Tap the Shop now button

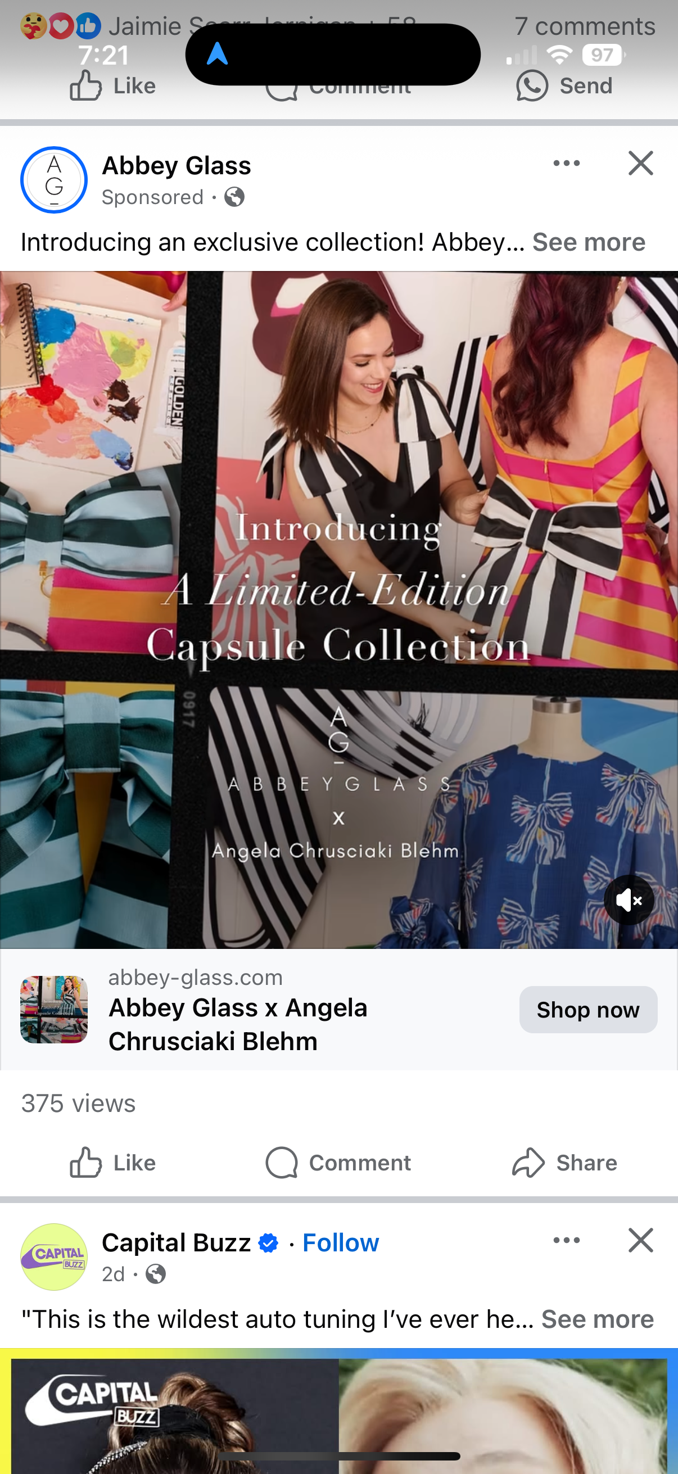(587, 1010)
